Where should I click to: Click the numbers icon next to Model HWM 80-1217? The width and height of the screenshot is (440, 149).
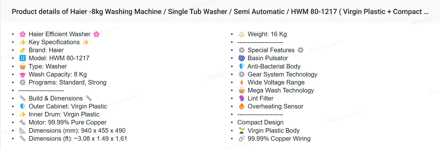coord(23,58)
